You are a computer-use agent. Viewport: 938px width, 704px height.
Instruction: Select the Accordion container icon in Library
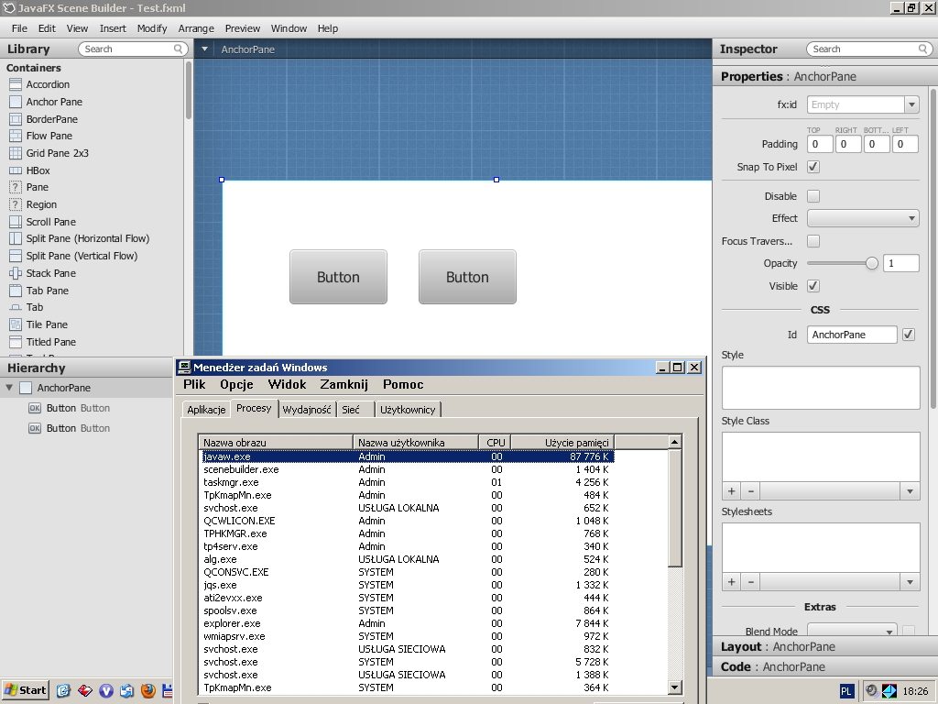click(x=16, y=84)
